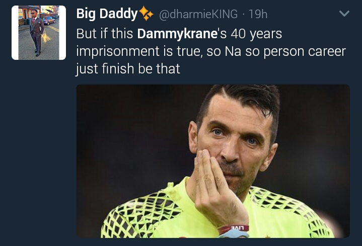Tap the line "just finish be that"
This screenshot has width=362, height=246.
coord(128,68)
